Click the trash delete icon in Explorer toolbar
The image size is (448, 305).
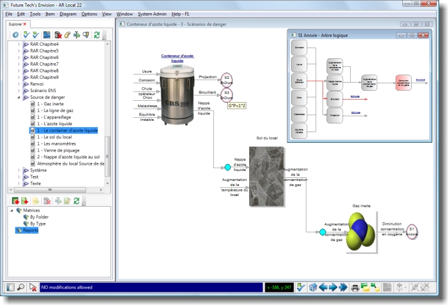tap(58, 35)
